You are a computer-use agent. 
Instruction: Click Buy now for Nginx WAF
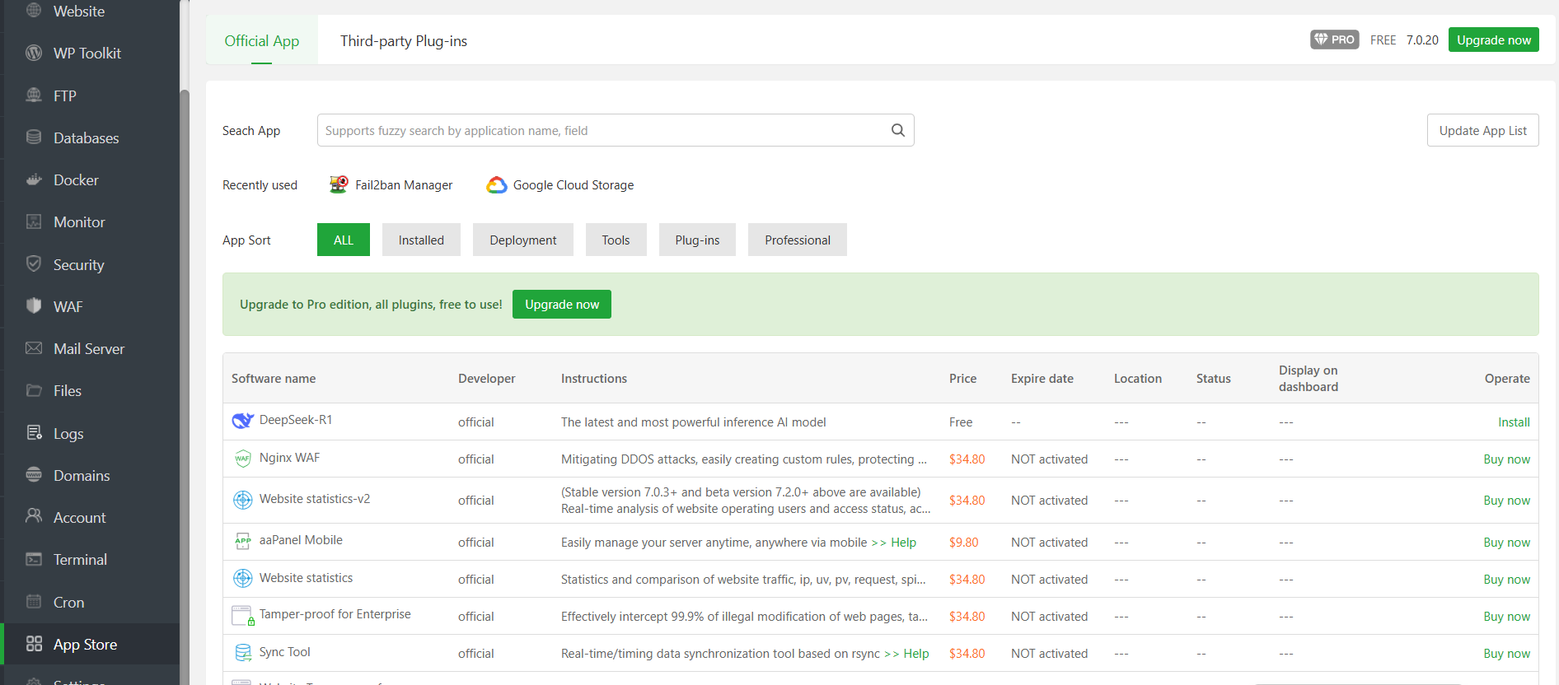[x=1507, y=459]
